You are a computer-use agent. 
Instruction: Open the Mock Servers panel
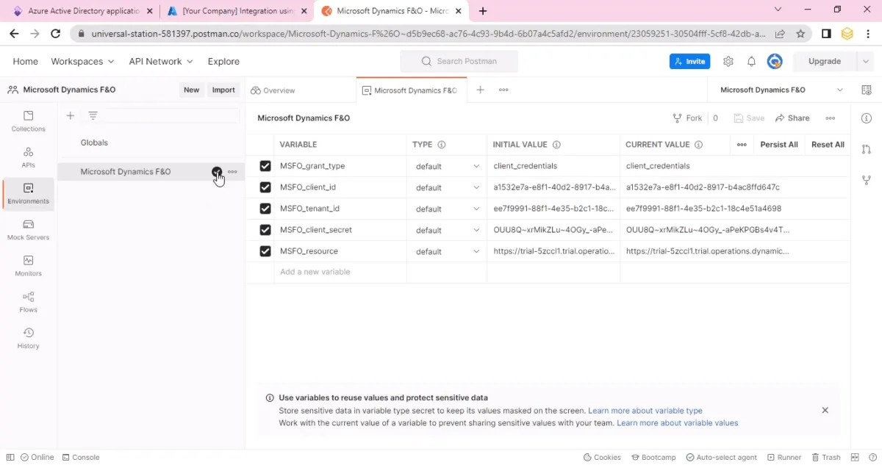point(28,230)
